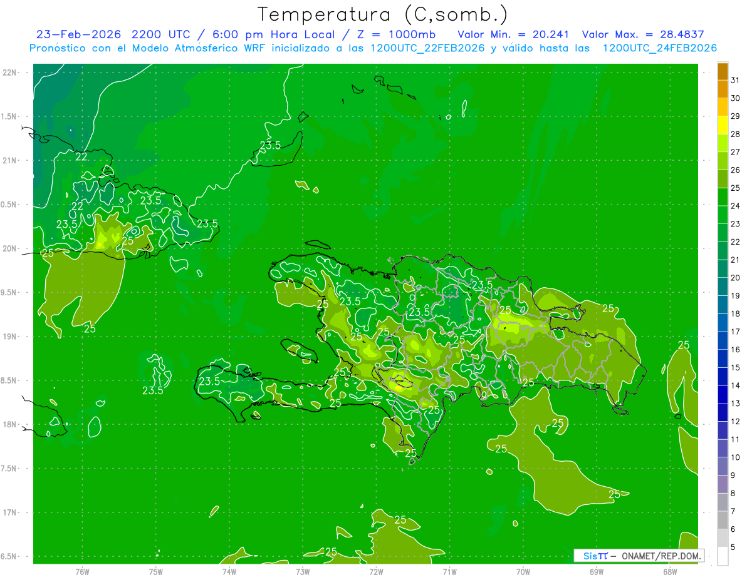Image resolution: width=752 pixels, height=580 pixels.
Task: Click the "68W" longitude axis label
Action: coord(670,571)
